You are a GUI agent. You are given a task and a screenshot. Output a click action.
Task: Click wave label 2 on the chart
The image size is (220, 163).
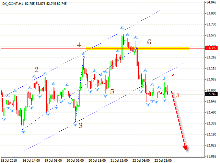(36, 70)
